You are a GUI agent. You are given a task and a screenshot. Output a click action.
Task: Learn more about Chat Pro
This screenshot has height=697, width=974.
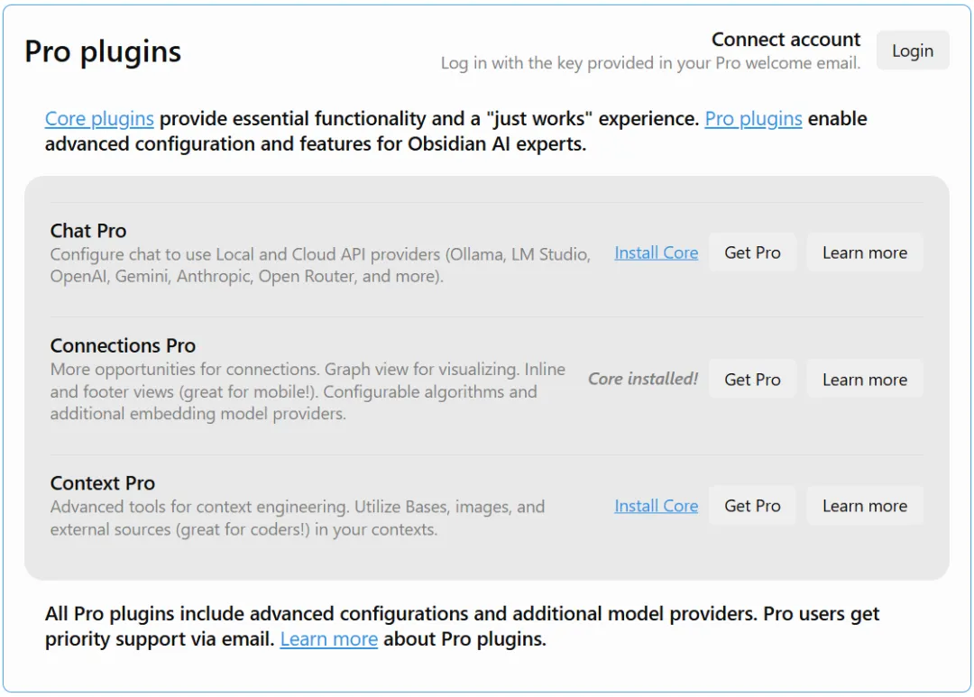(864, 252)
